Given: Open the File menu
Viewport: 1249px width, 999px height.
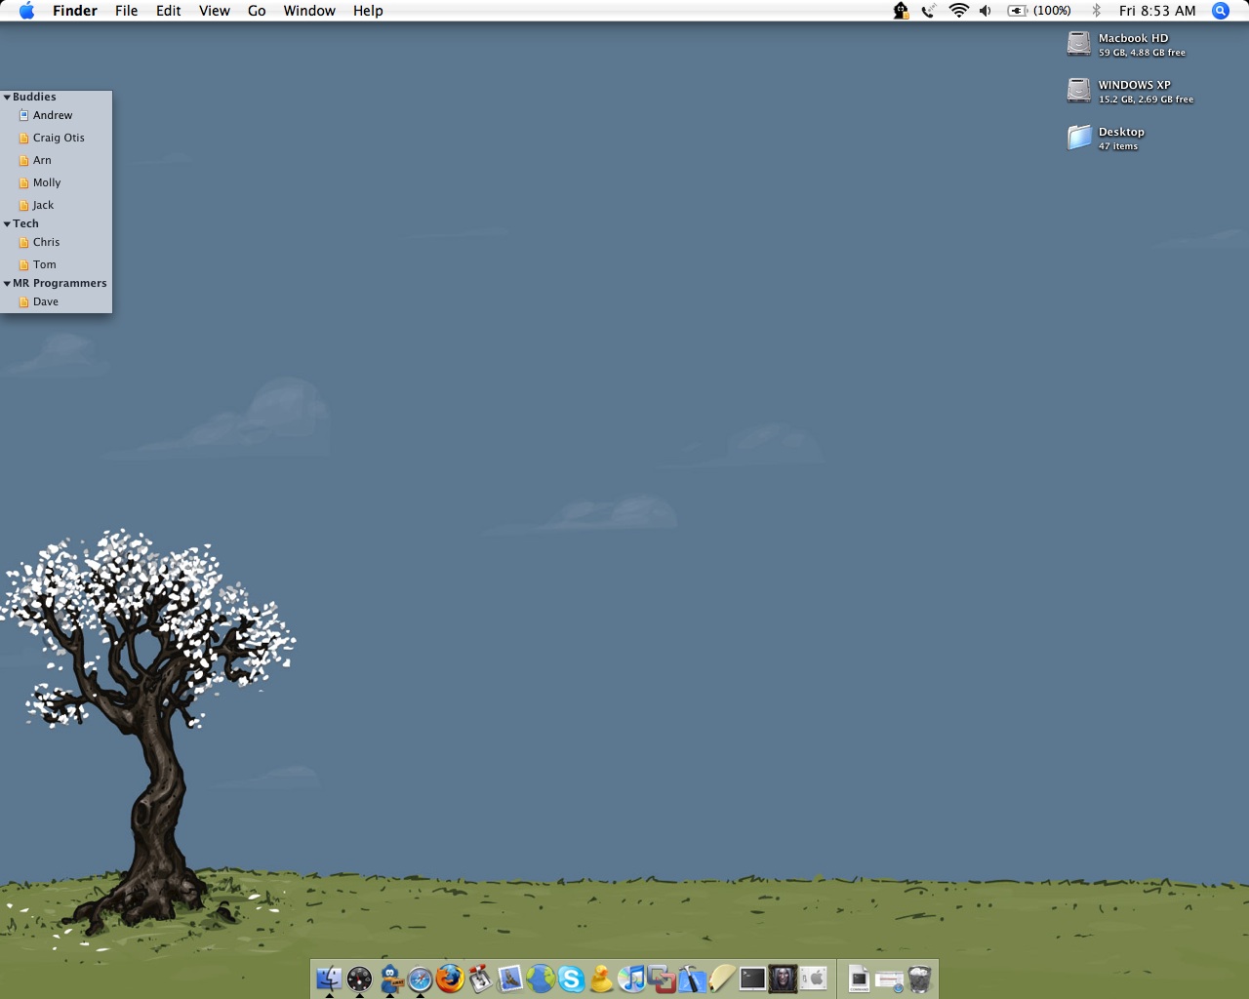Looking at the screenshot, I should pyautogui.click(x=127, y=11).
